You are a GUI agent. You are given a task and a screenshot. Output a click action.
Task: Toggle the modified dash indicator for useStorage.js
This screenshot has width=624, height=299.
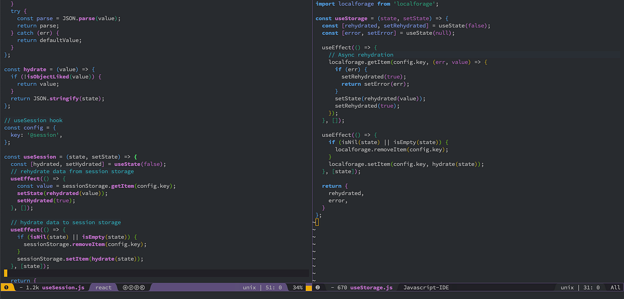[x=331, y=287]
